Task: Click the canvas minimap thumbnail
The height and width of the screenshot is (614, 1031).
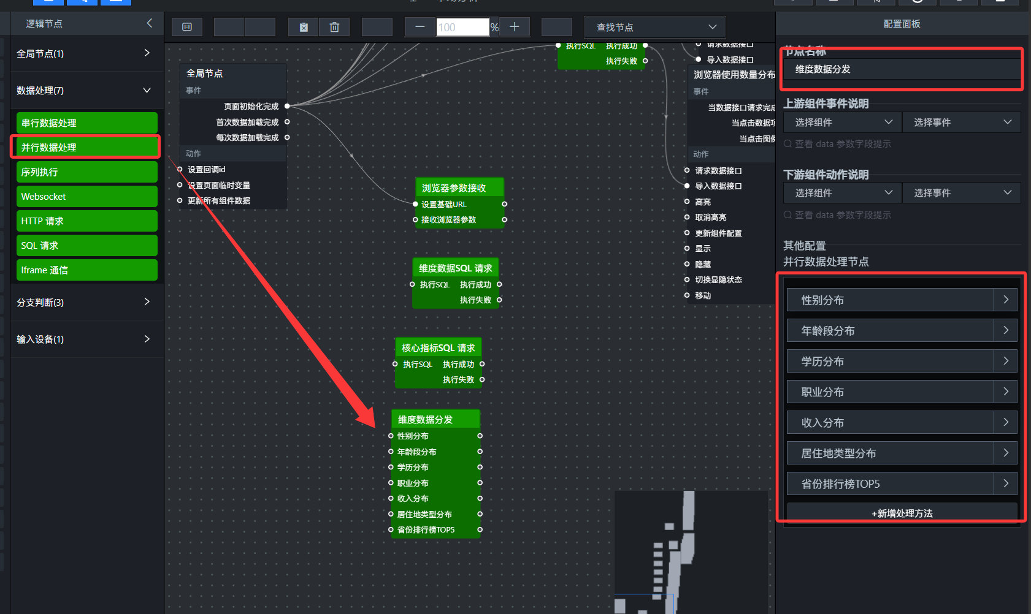Action: click(691, 551)
